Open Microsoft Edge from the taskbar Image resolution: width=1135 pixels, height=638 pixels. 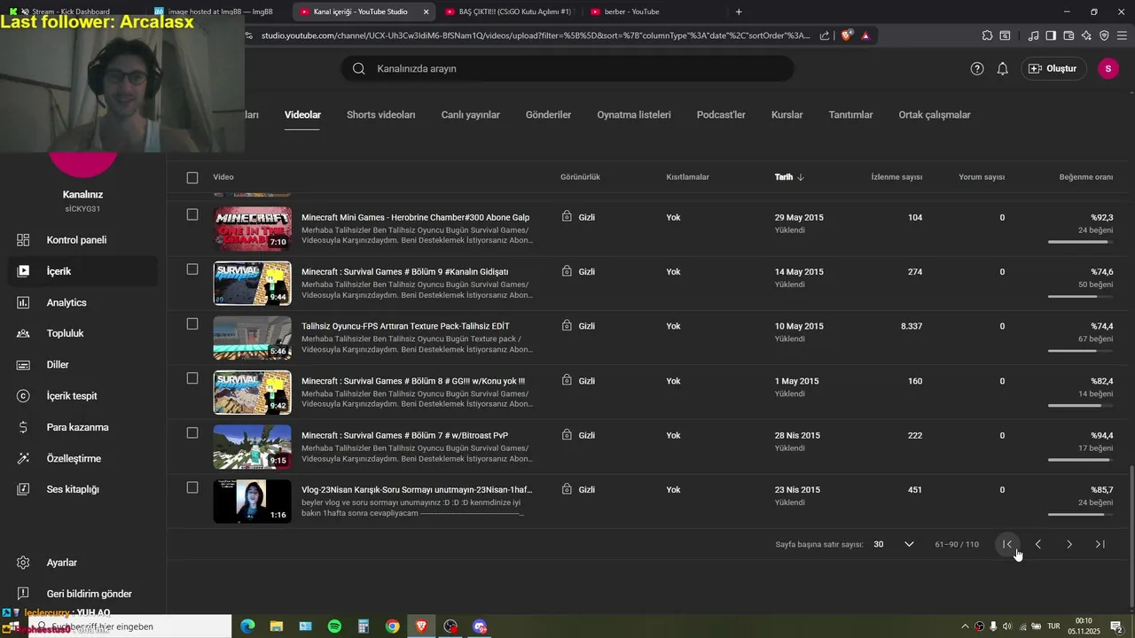(247, 626)
